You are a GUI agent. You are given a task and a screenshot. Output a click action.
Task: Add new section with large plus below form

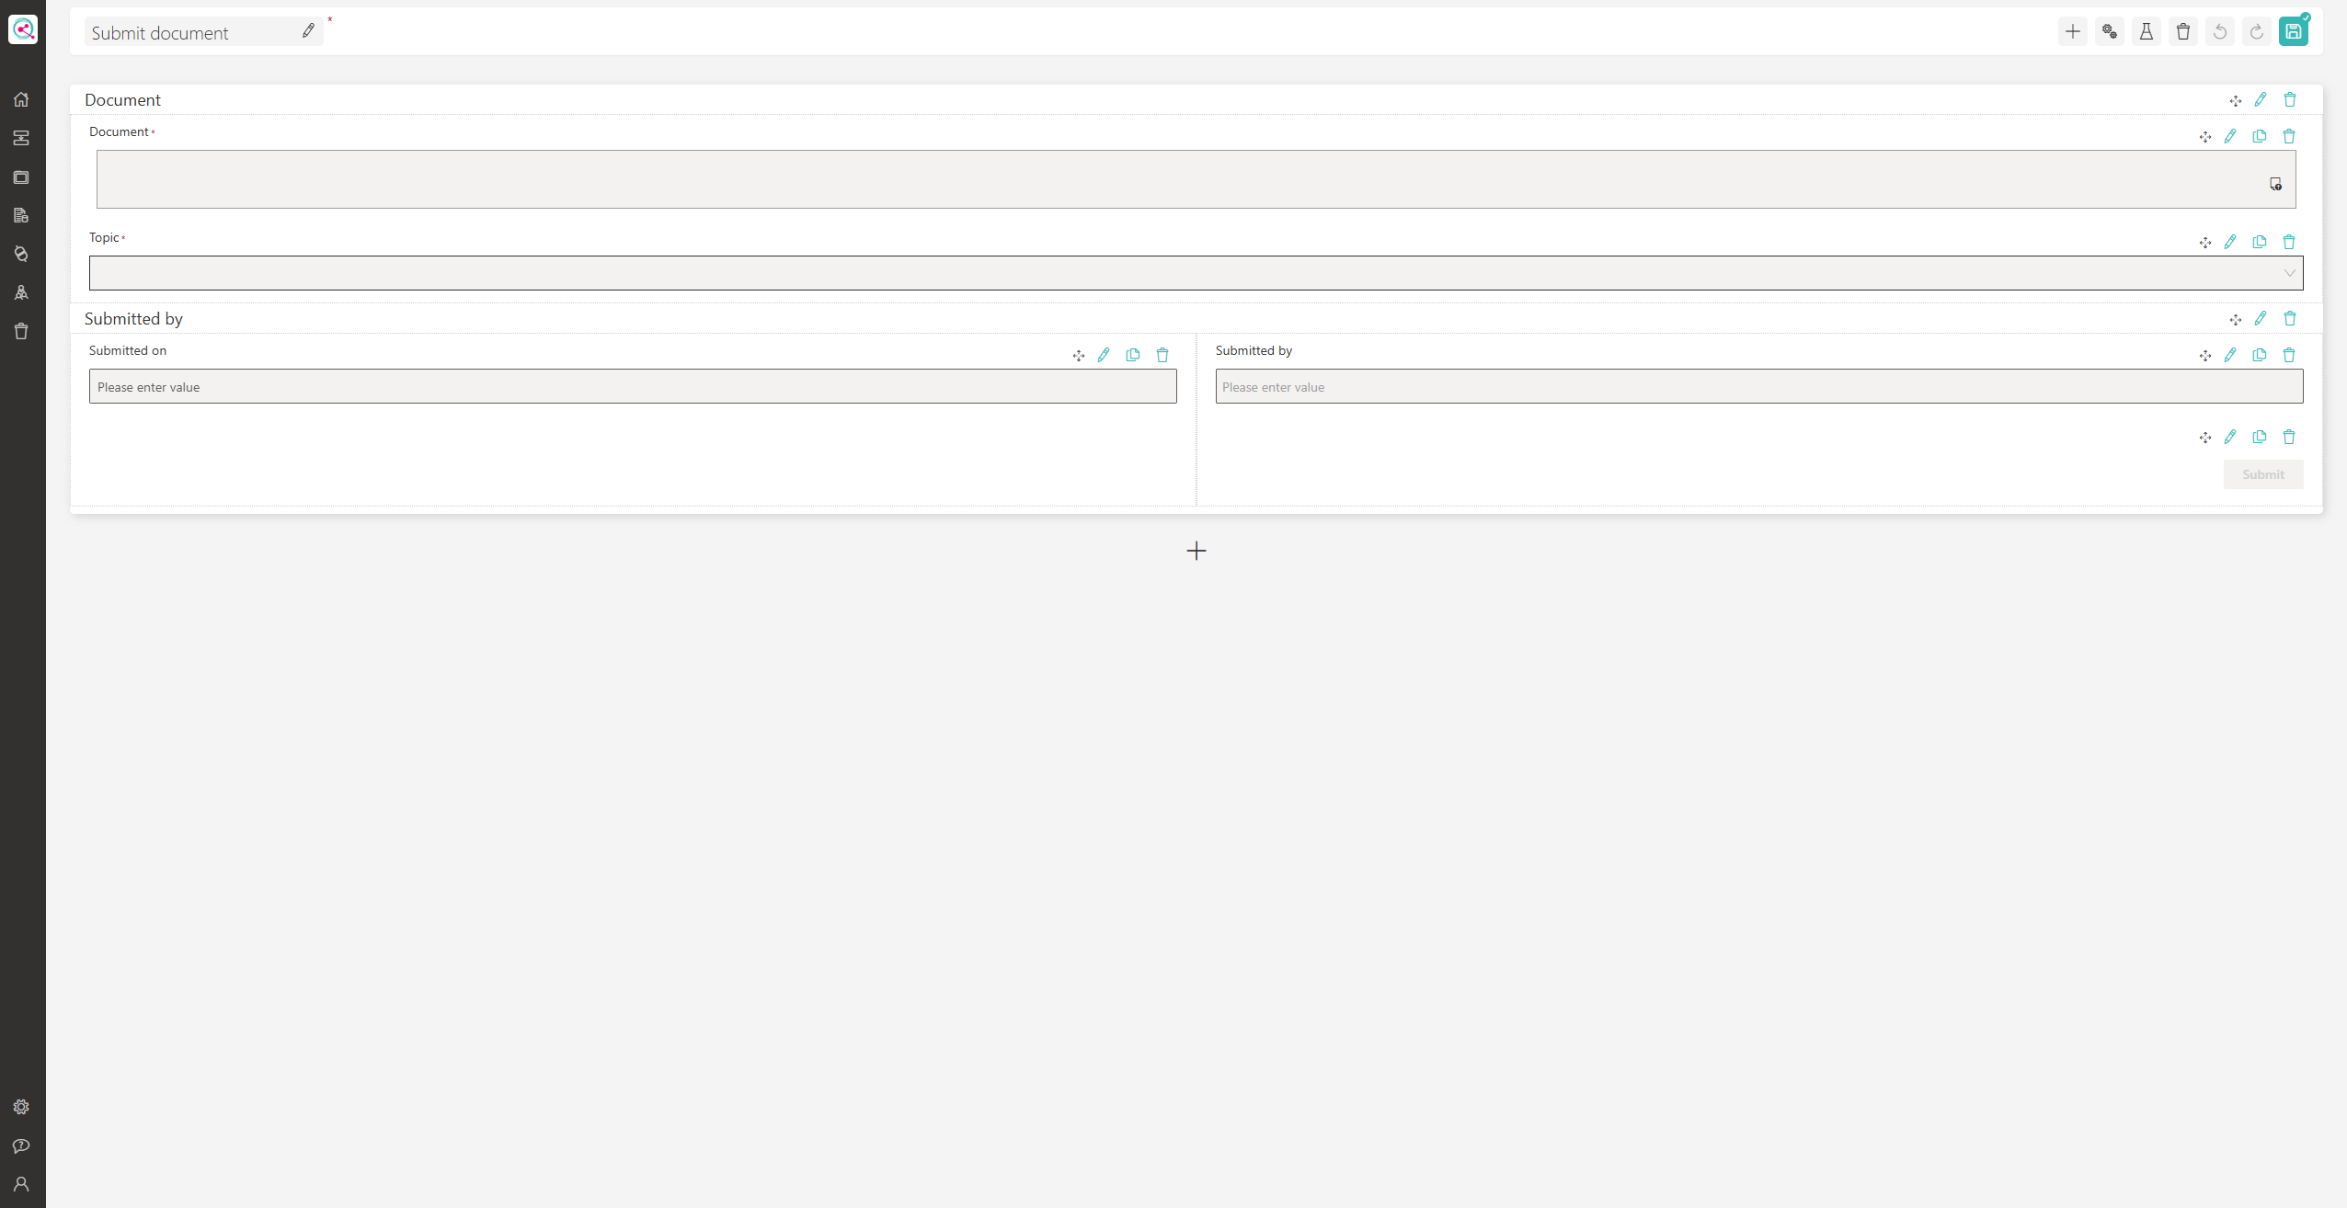point(1196,551)
